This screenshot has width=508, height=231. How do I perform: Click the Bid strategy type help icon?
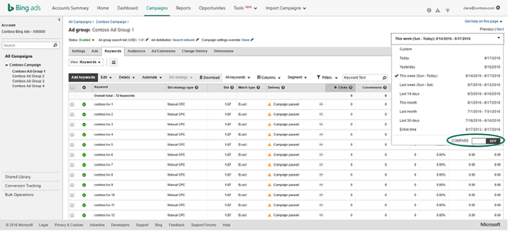[x=197, y=87]
